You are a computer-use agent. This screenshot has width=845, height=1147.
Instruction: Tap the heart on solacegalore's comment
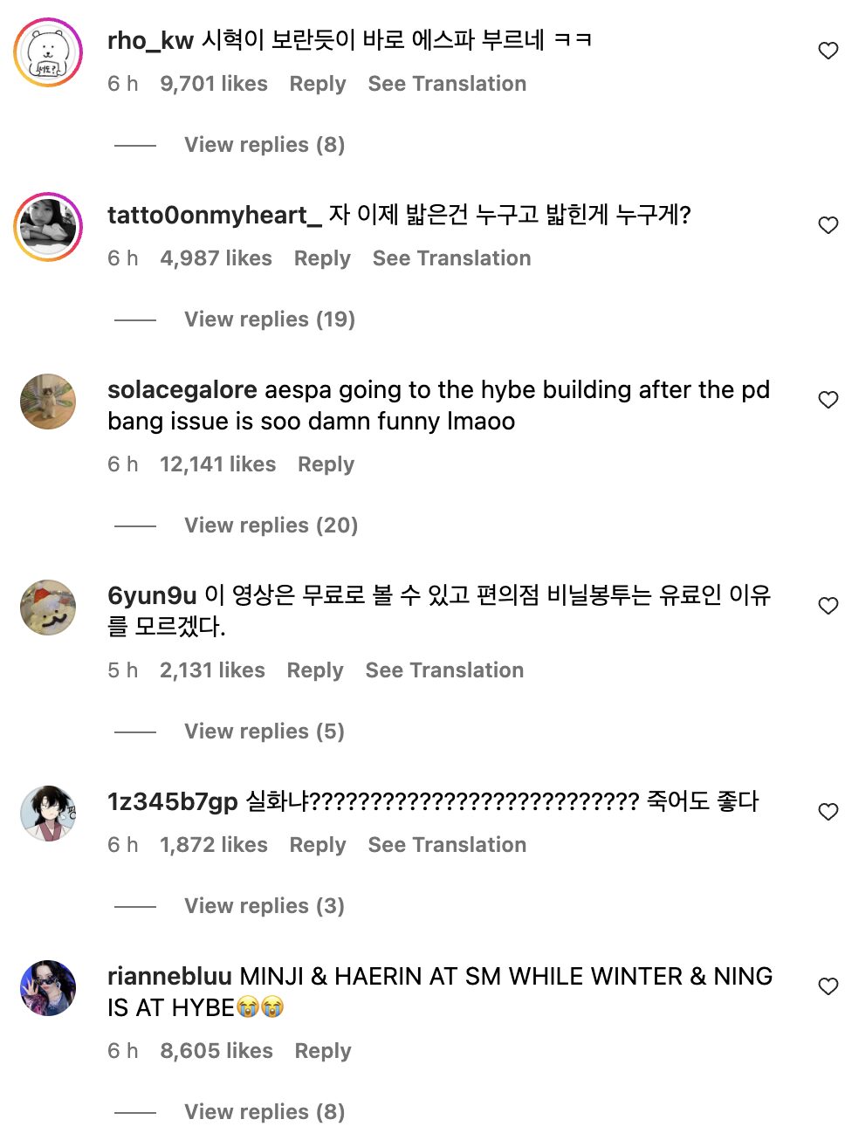pos(828,401)
